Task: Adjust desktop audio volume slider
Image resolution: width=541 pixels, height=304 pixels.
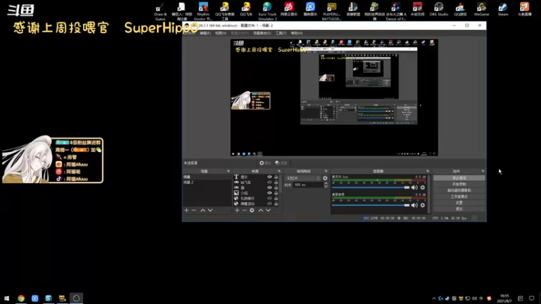Action: (371, 205)
